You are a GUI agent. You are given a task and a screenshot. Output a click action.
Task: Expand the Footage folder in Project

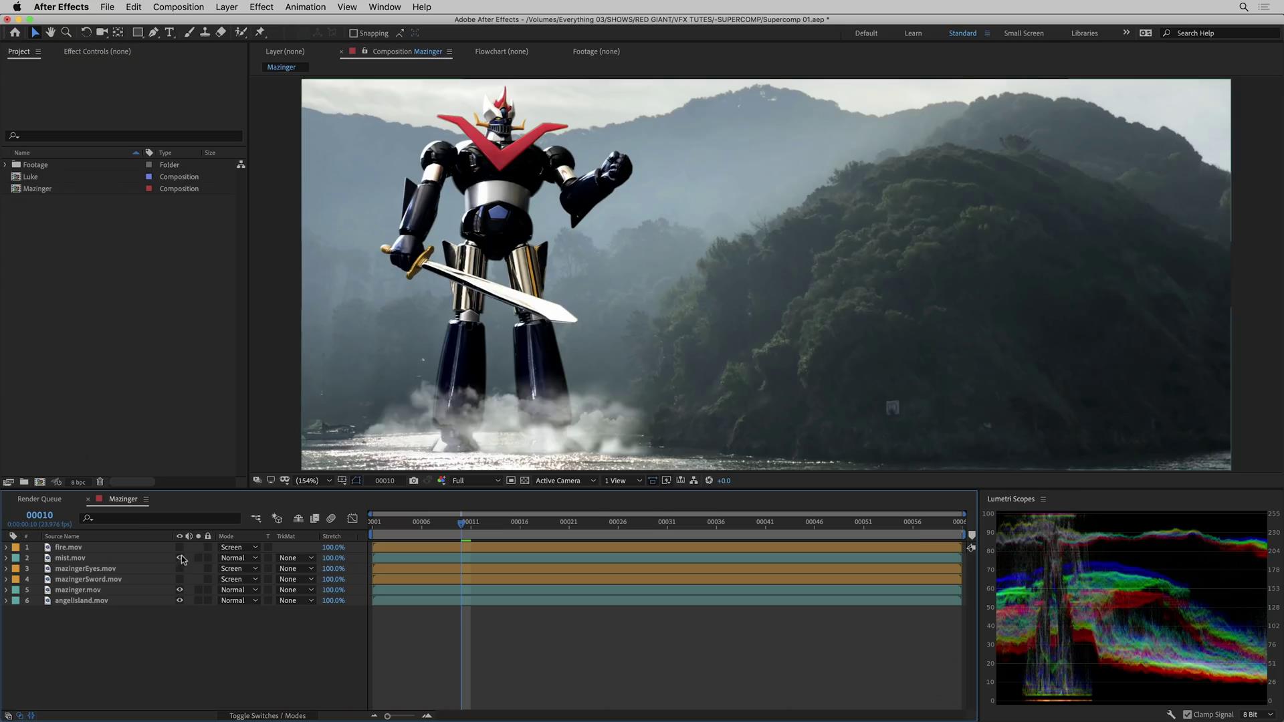pyautogui.click(x=5, y=164)
